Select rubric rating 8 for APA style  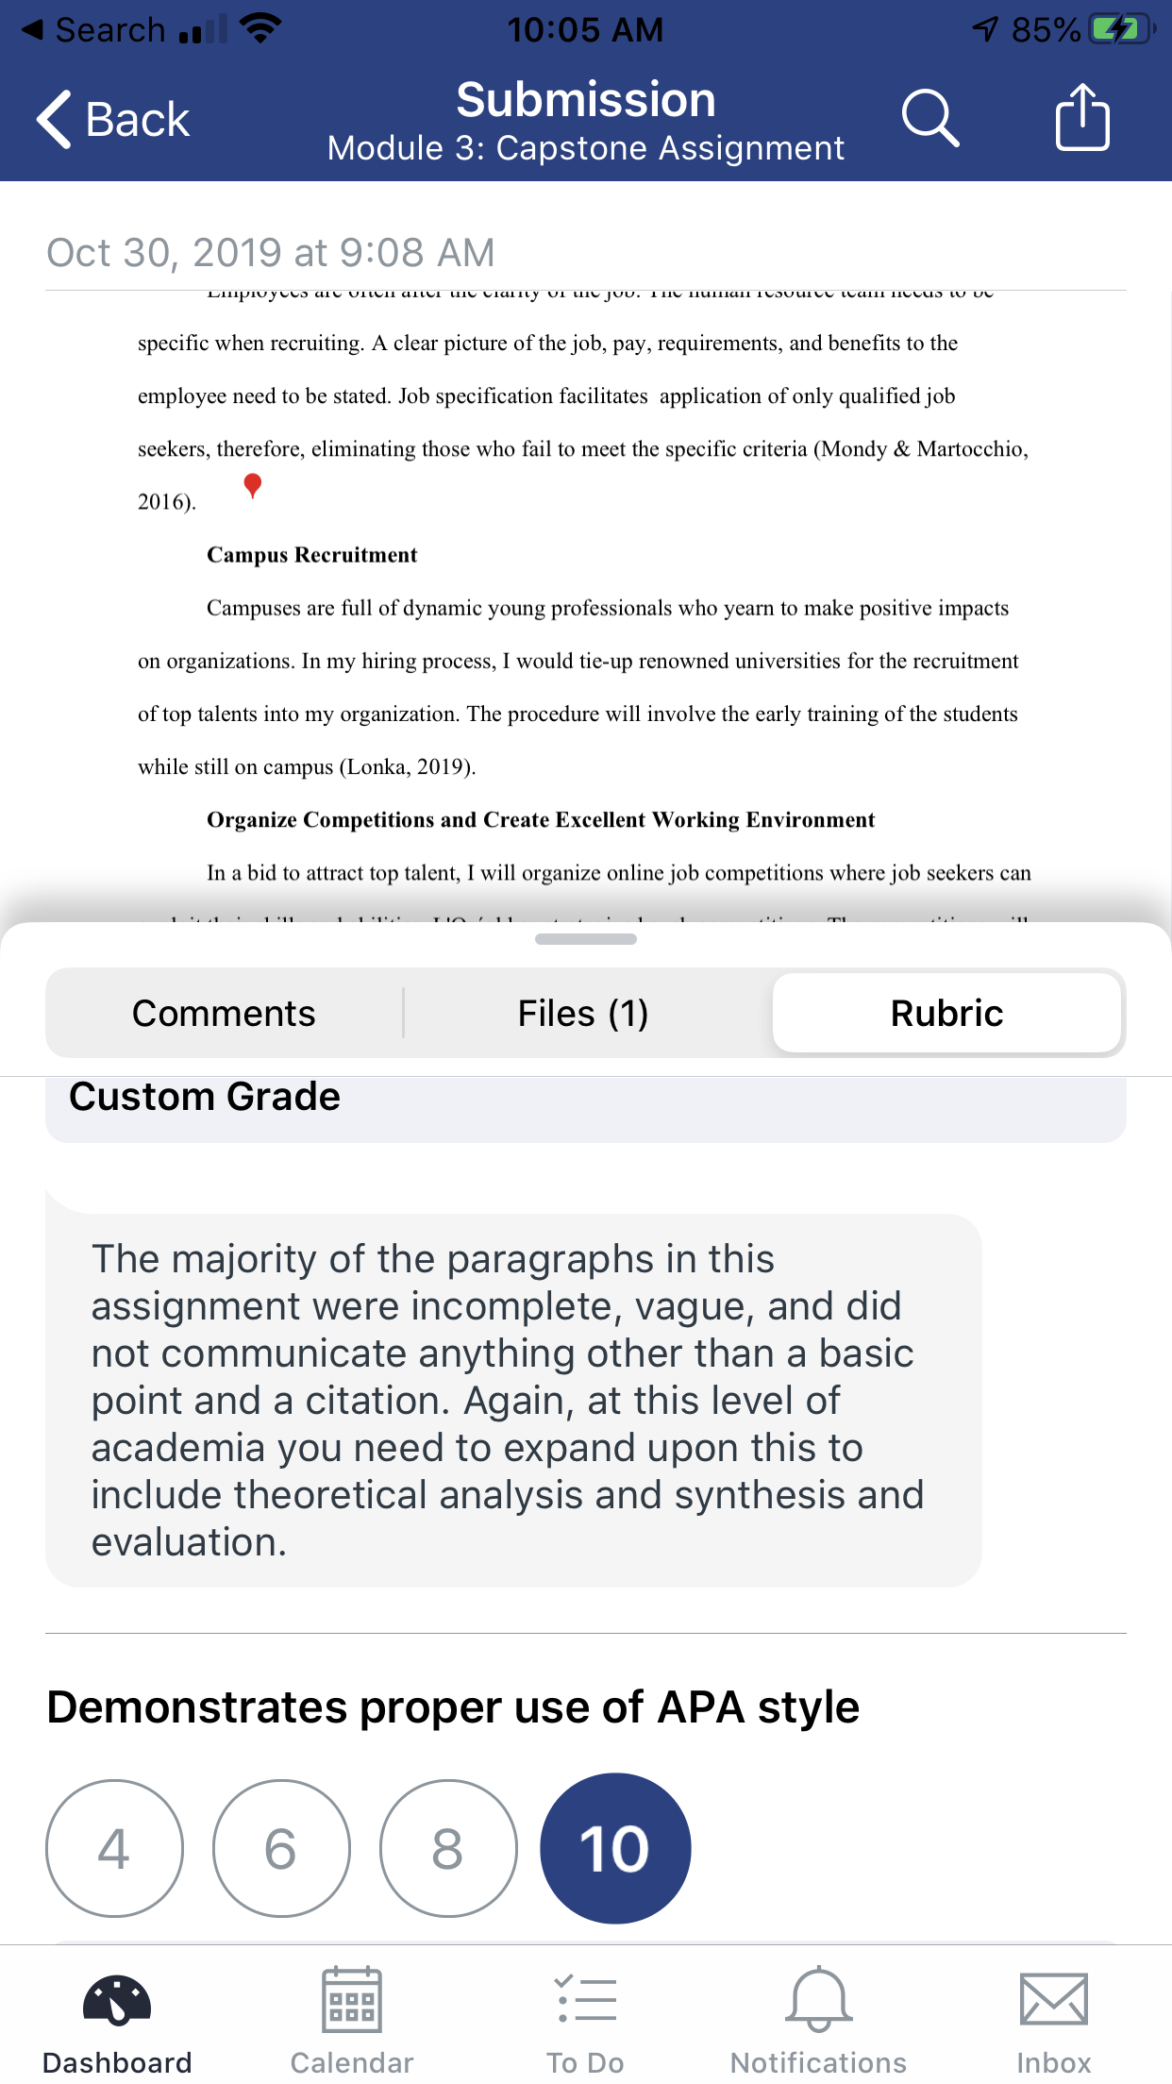(448, 1848)
